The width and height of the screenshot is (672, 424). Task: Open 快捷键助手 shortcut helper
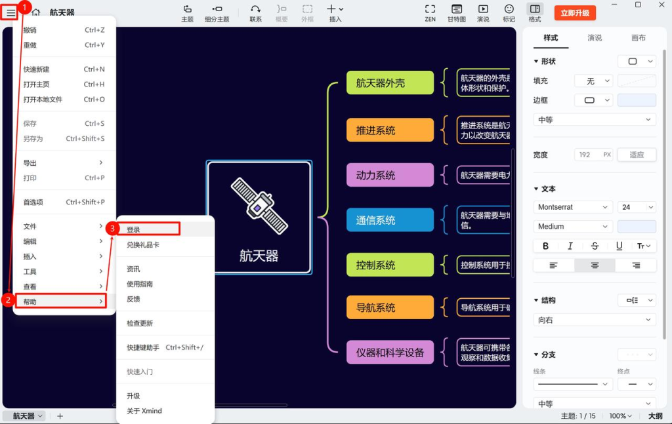pos(165,347)
